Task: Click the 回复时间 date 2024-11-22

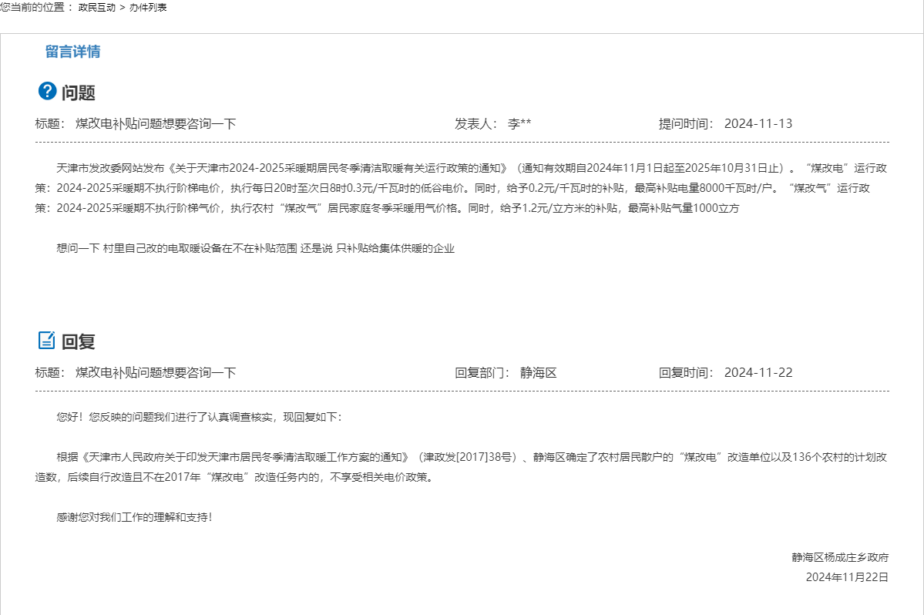Action: pos(758,373)
